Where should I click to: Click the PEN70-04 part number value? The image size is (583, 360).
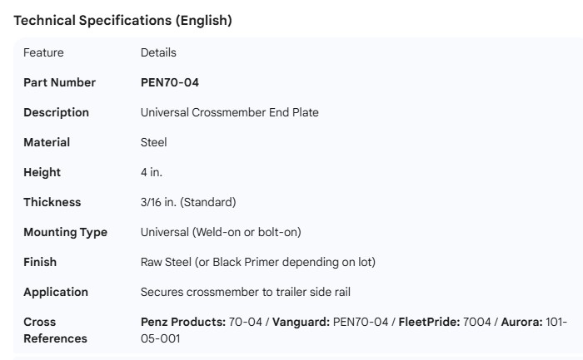[170, 82]
